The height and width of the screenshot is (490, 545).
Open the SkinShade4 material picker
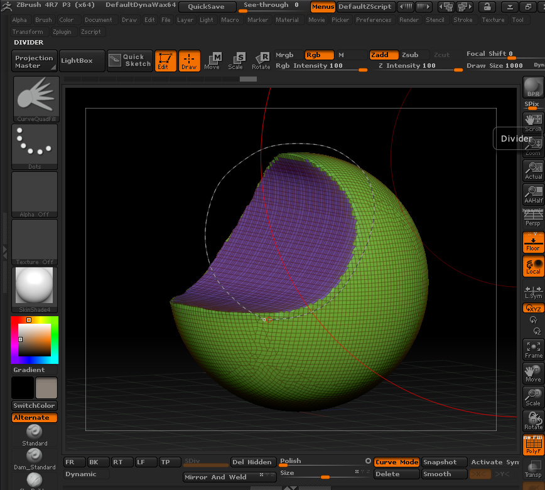pos(35,289)
